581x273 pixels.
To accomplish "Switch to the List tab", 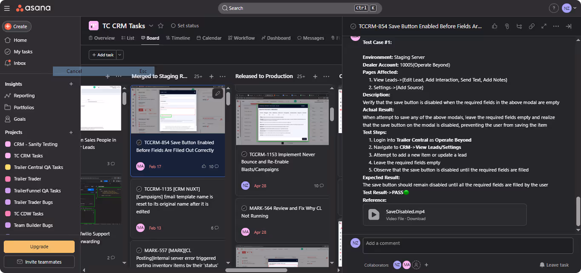I will (x=127, y=38).
